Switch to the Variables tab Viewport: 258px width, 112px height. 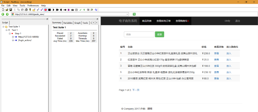[68, 23]
